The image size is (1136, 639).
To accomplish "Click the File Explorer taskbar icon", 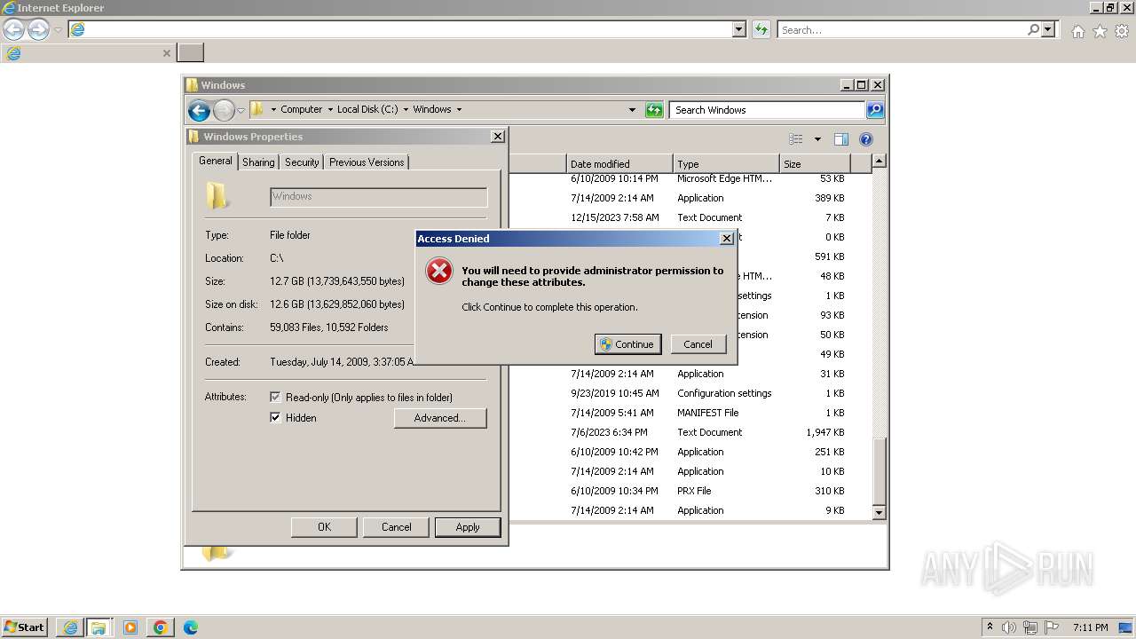I will pyautogui.click(x=99, y=627).
